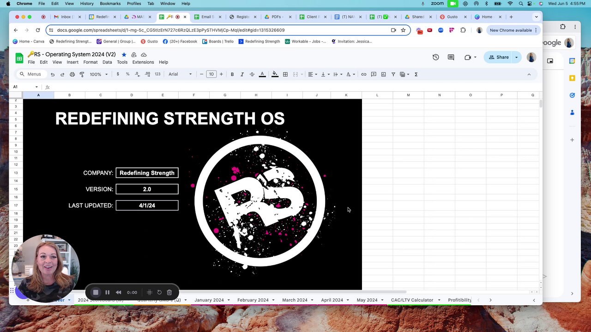This screenshot has height=332, width=591.
Task: Reload the current page
Action: point(38,30)
